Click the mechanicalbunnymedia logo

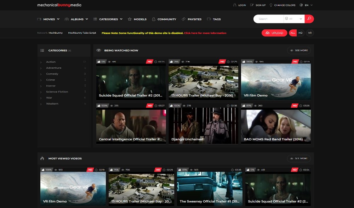(x=59, y=5)
